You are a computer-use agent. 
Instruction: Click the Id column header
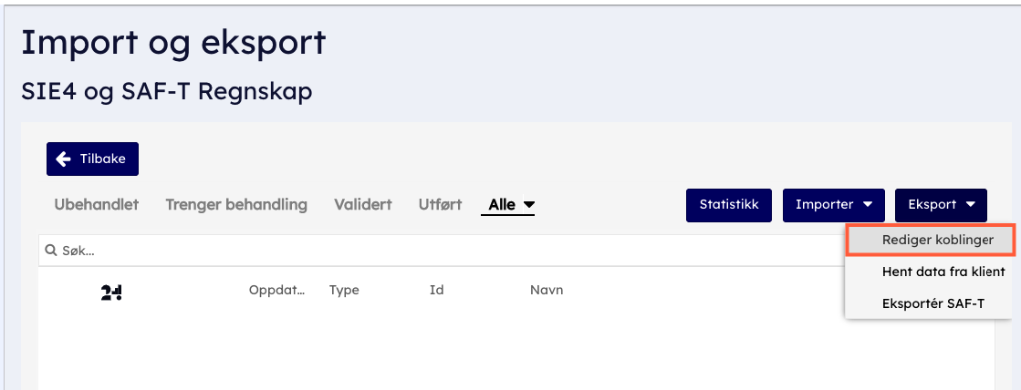436,291
